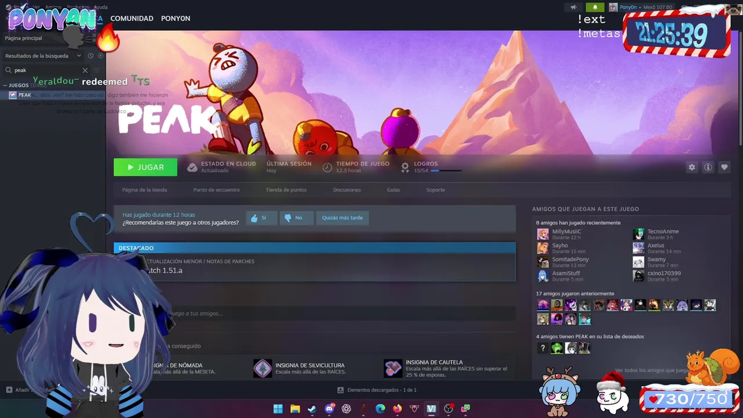743x418 pixels.
Task: Open File Explorer from the taskbar
Action: (295, 409)
